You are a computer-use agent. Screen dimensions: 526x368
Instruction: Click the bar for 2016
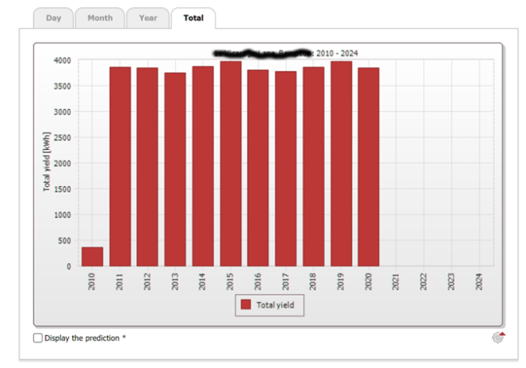pyautogui.click(x=258, y=168)
